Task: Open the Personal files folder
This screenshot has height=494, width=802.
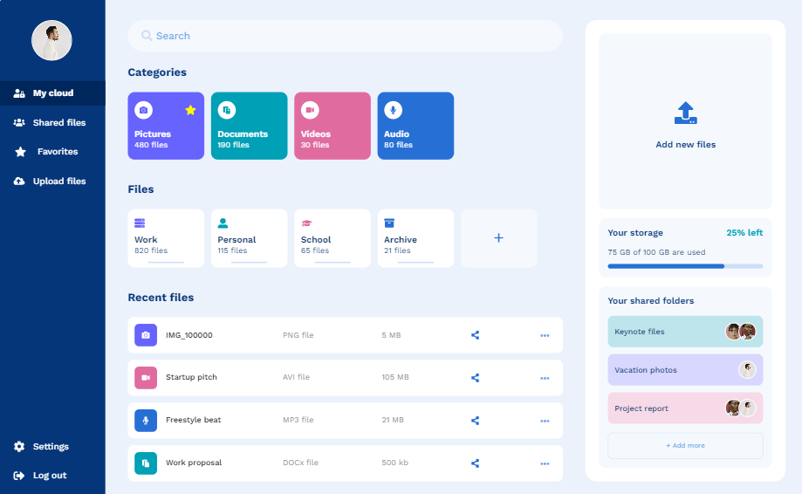Action: (249, 238)
